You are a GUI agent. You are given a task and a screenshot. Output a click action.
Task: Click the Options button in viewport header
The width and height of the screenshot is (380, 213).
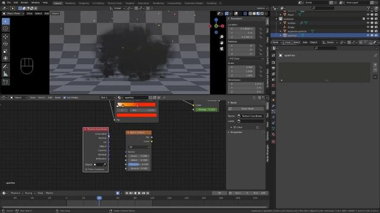coord(261,8)
